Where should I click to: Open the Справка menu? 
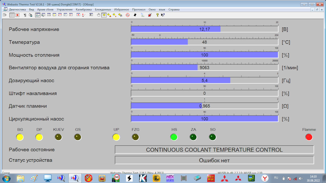tap(174, 9)
